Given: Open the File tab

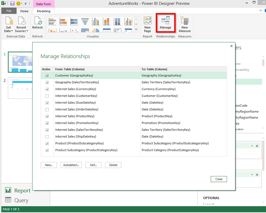Looking at the screenshot, I should 9,11.
